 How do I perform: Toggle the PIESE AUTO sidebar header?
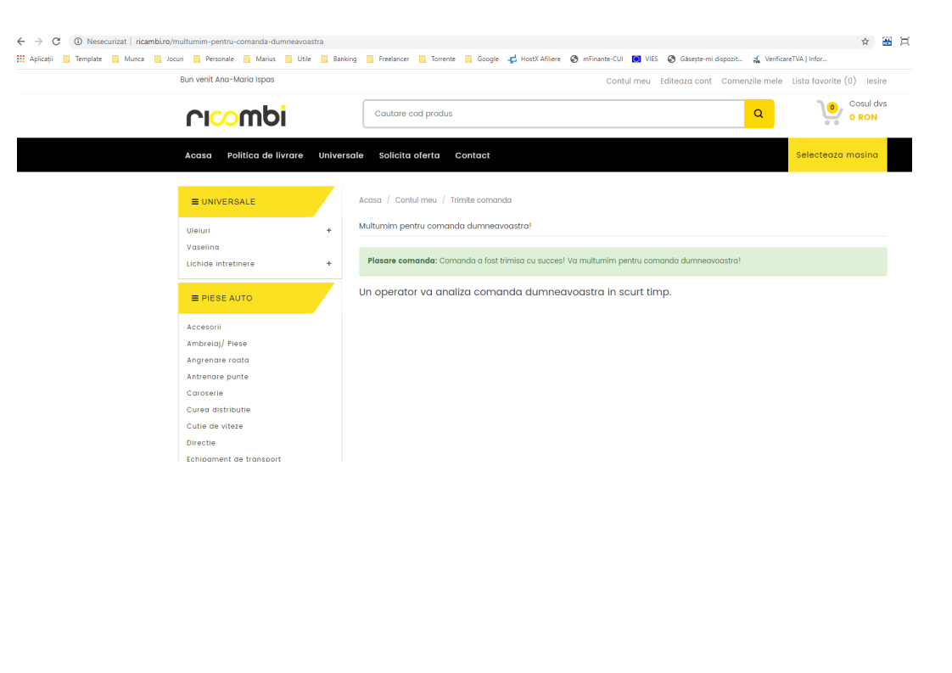[255, 298]
